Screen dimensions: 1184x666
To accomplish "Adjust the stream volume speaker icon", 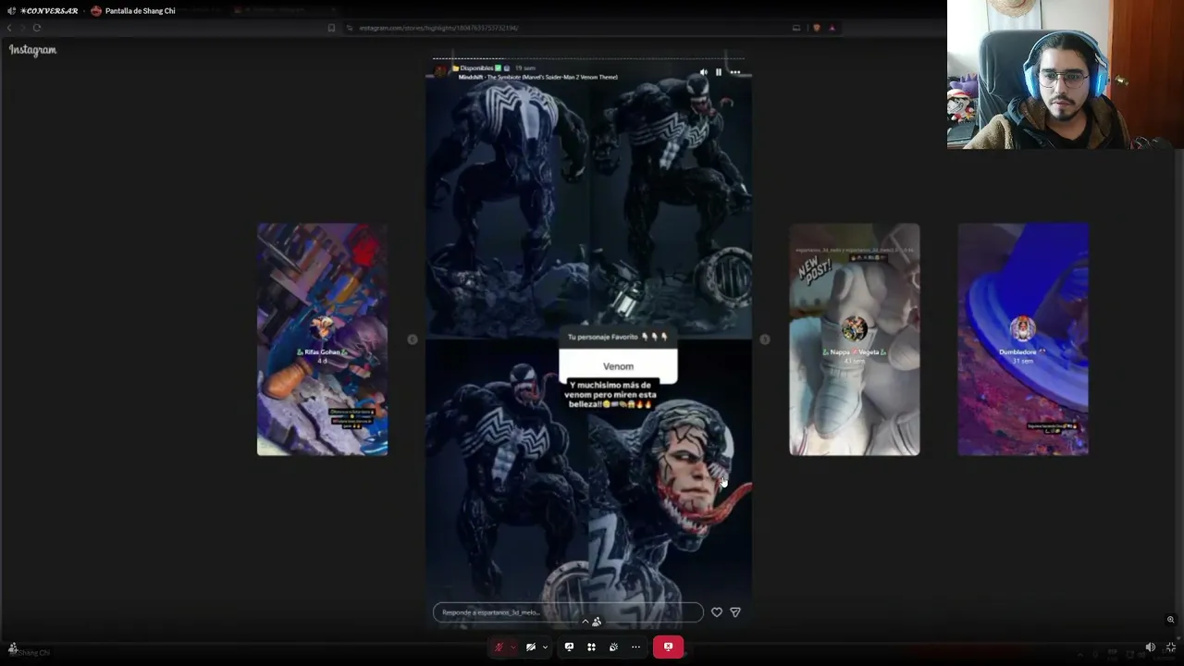I will [1150, 647].
